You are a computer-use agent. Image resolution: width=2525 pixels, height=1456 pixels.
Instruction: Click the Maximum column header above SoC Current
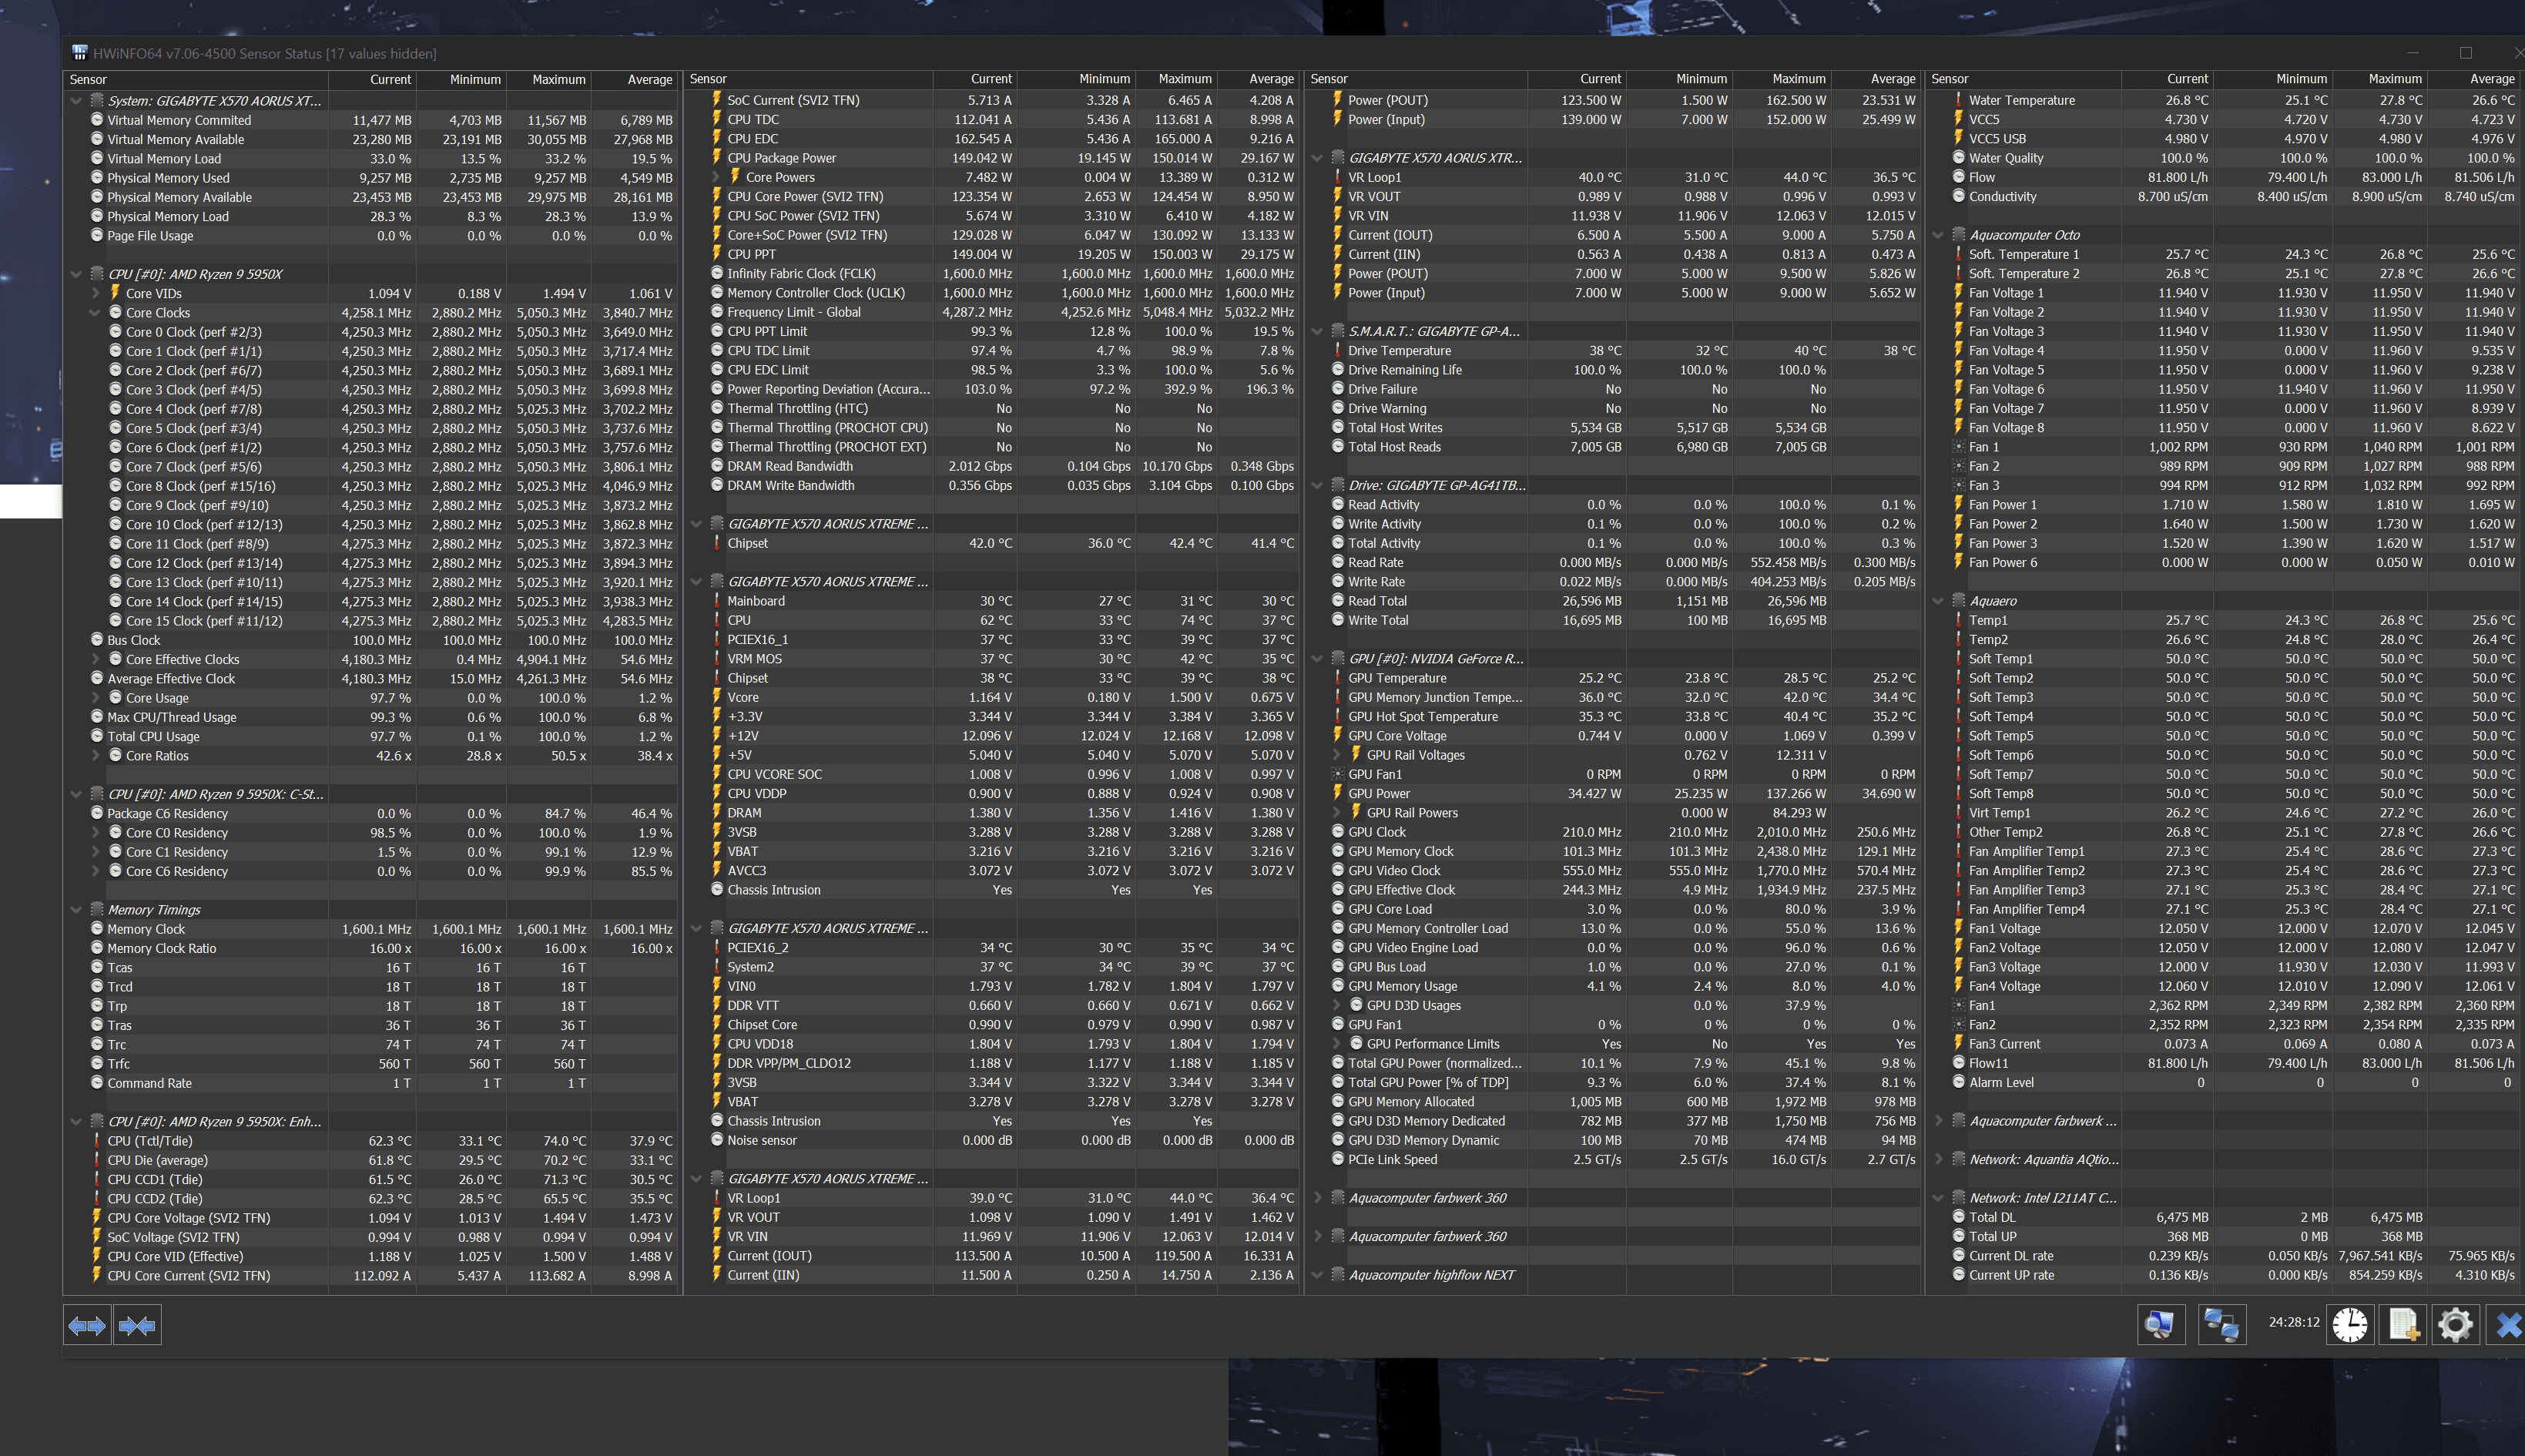[x=1176, y=79]
